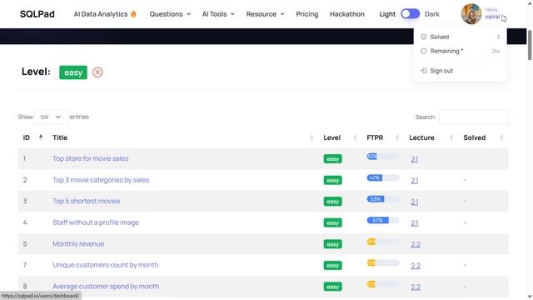Screen dimensions: 533x300
Task: Open question Staff without a profile image
Action: click(x=96, y=222)
